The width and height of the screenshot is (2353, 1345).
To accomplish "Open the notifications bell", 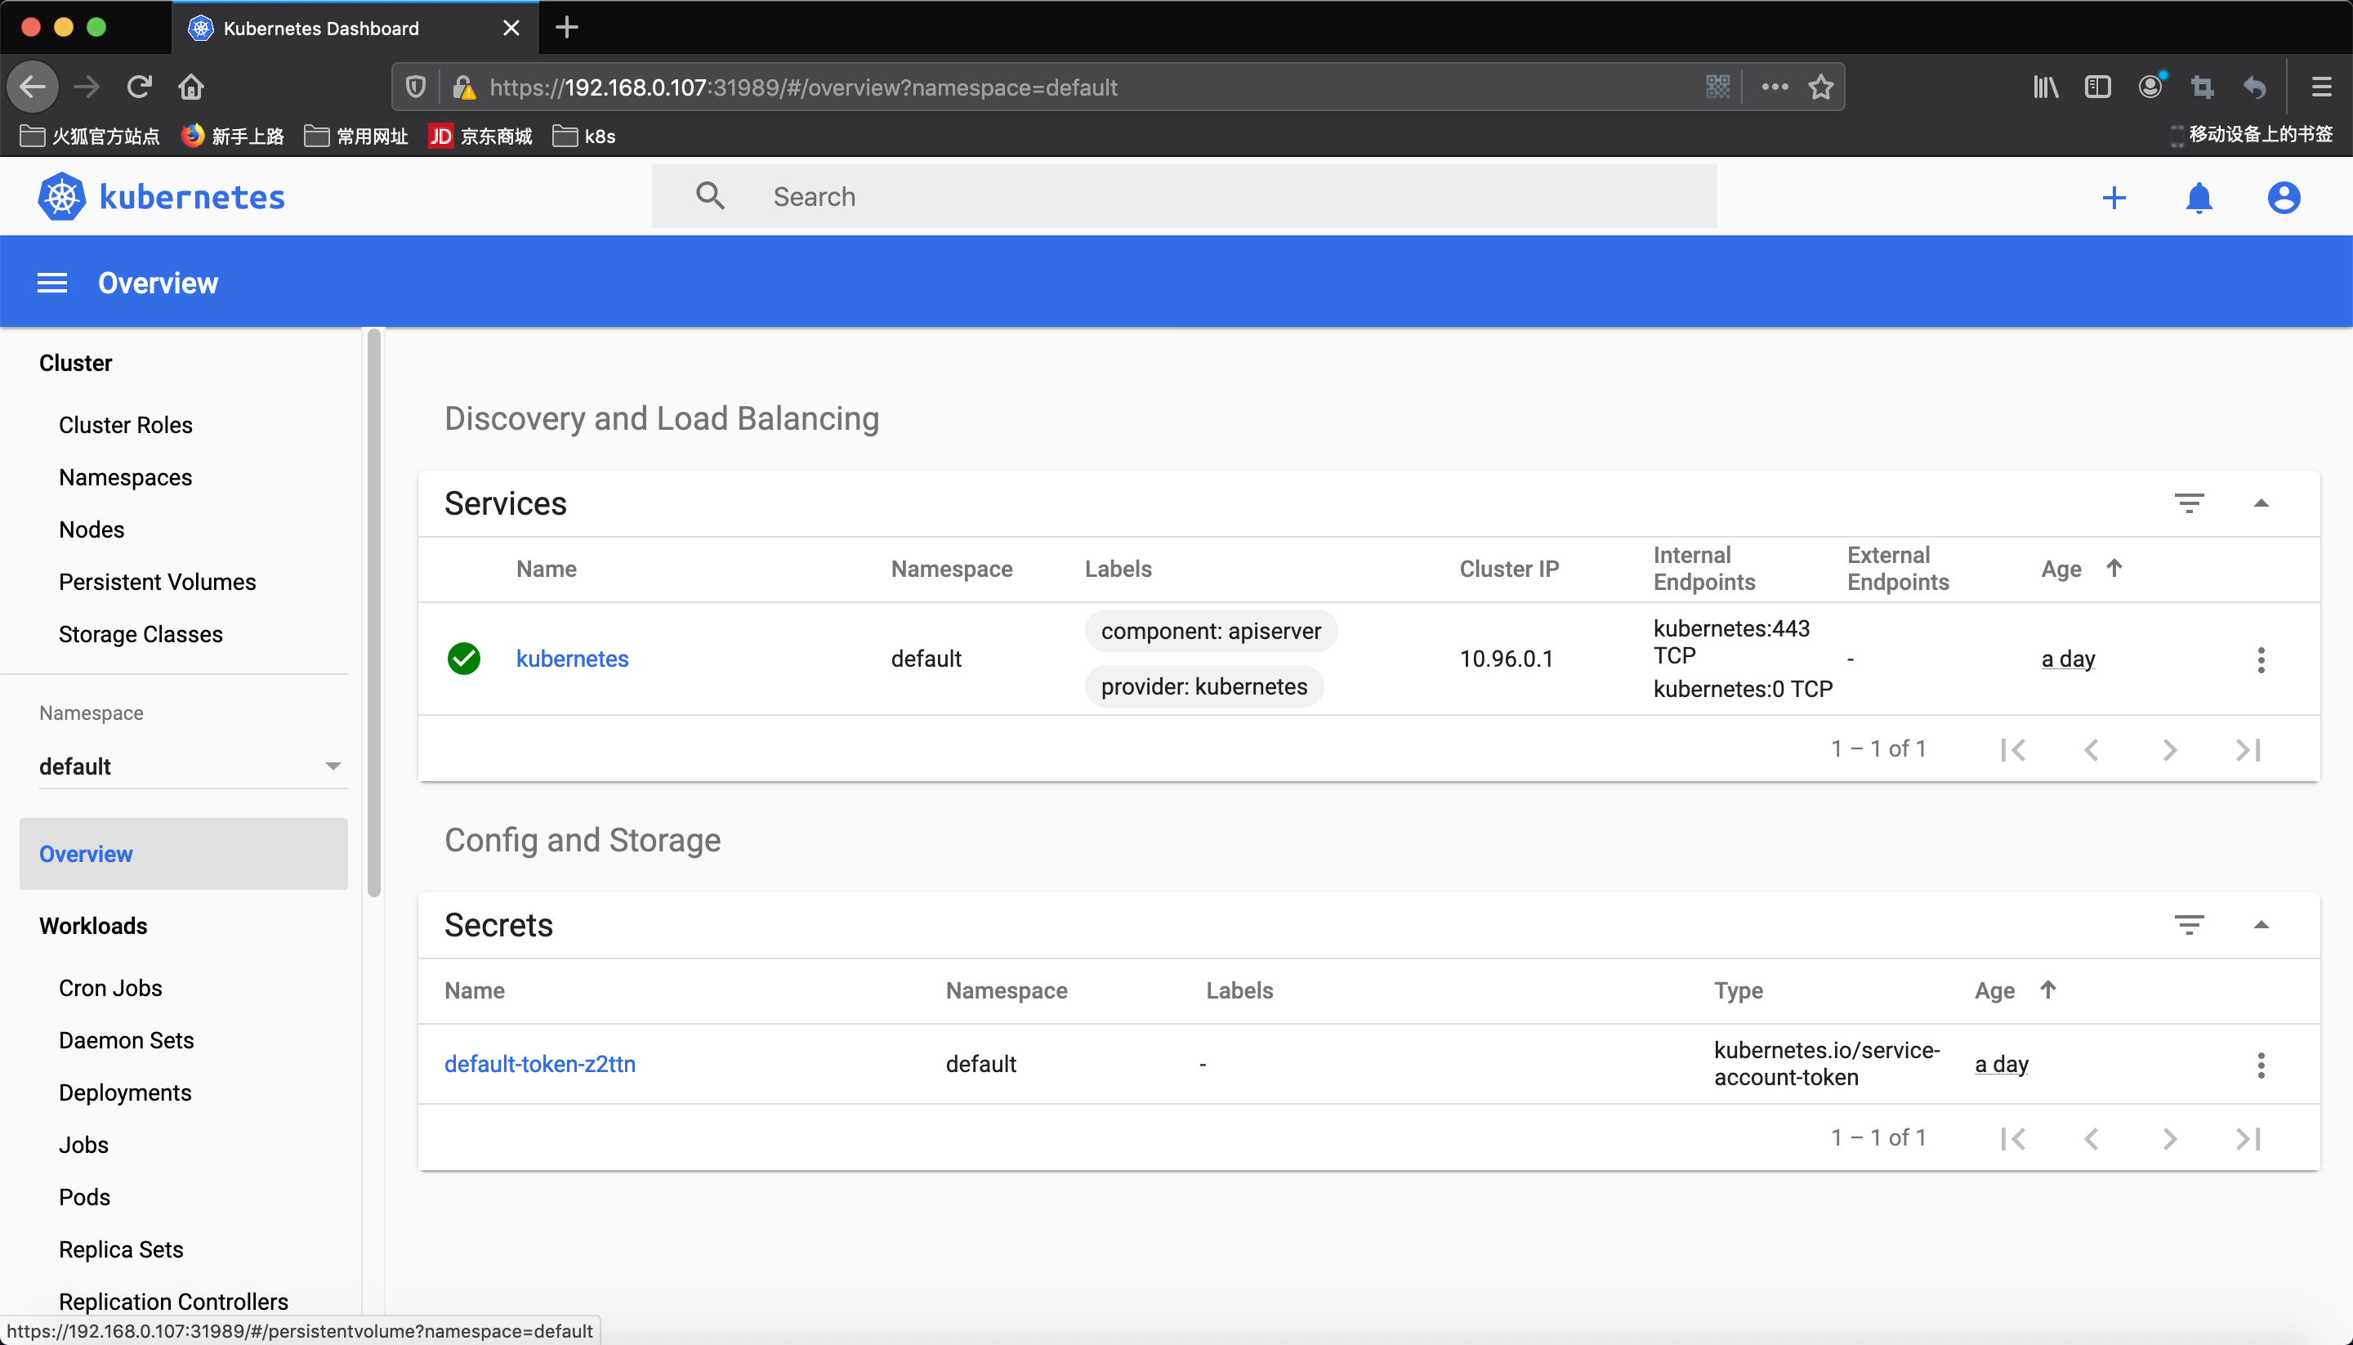I will click(2199, 198).
